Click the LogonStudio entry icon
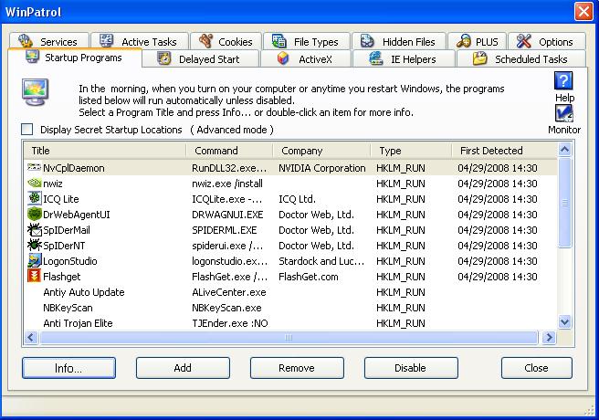This screenshot has width=599, height=420. (x=35, y=261)
